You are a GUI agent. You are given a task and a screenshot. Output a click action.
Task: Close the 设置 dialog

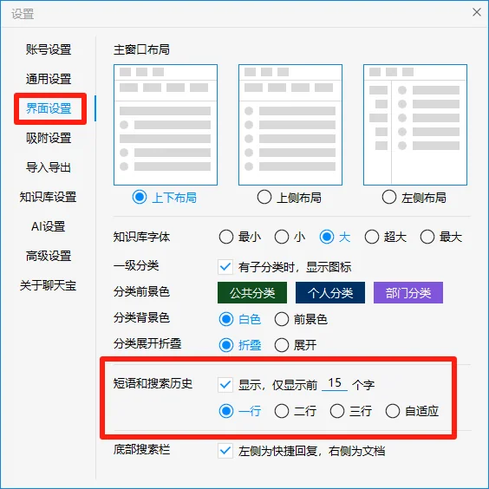pyautogui.click(x=477, y=12)
